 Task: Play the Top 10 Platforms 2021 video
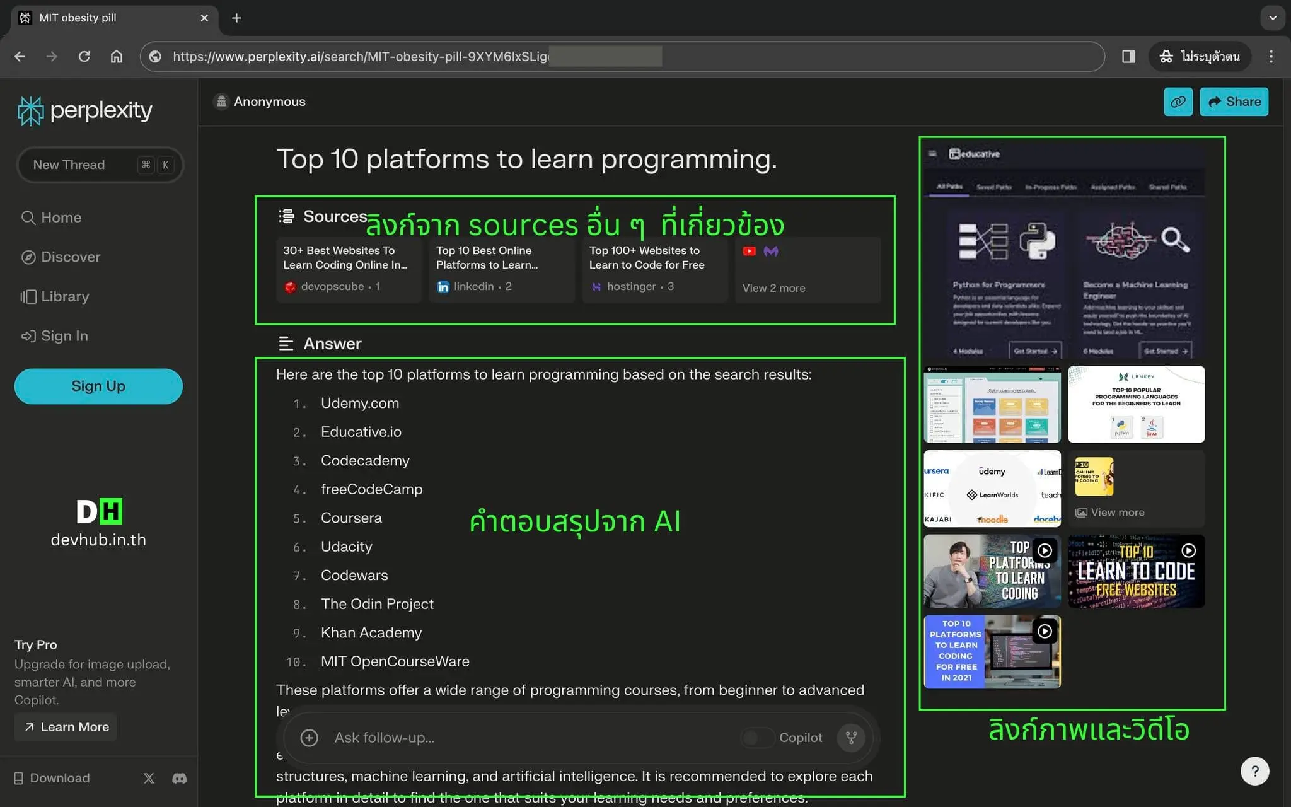pos(992,652)
